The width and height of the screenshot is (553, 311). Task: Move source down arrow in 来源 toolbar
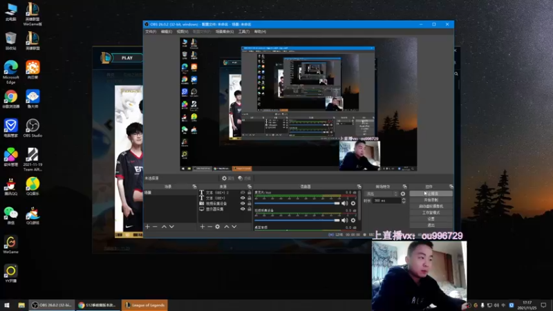pos(234,227)
